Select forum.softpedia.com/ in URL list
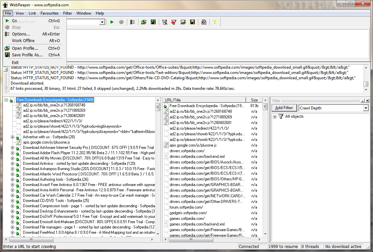Viewport: 373px width, 252px height. click(186, 207)
